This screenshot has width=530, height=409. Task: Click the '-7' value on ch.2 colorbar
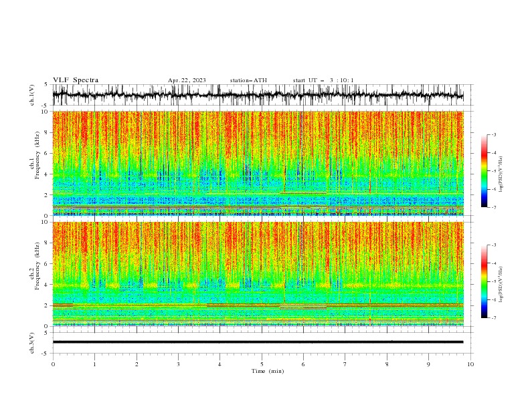(x=493, y=318)
